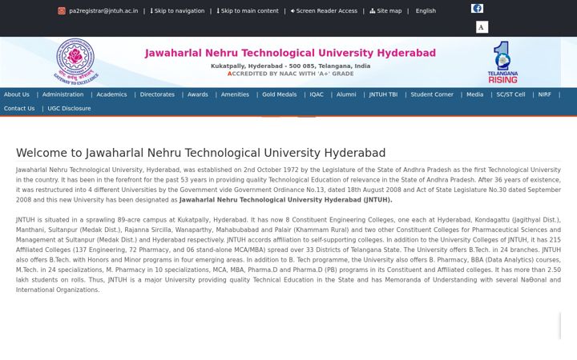Open the Administration menu
Viewport: 577px width, 360px height.
coord(63,94)
